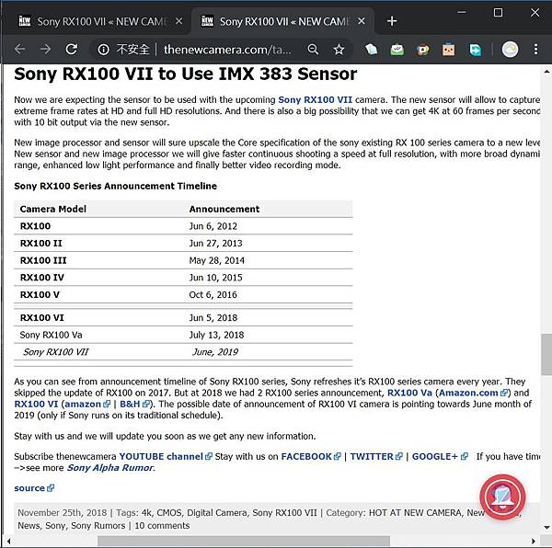
Task: Click the scroll left arrow of horizontal scrollbar
Action: click(x=8, y=542)
